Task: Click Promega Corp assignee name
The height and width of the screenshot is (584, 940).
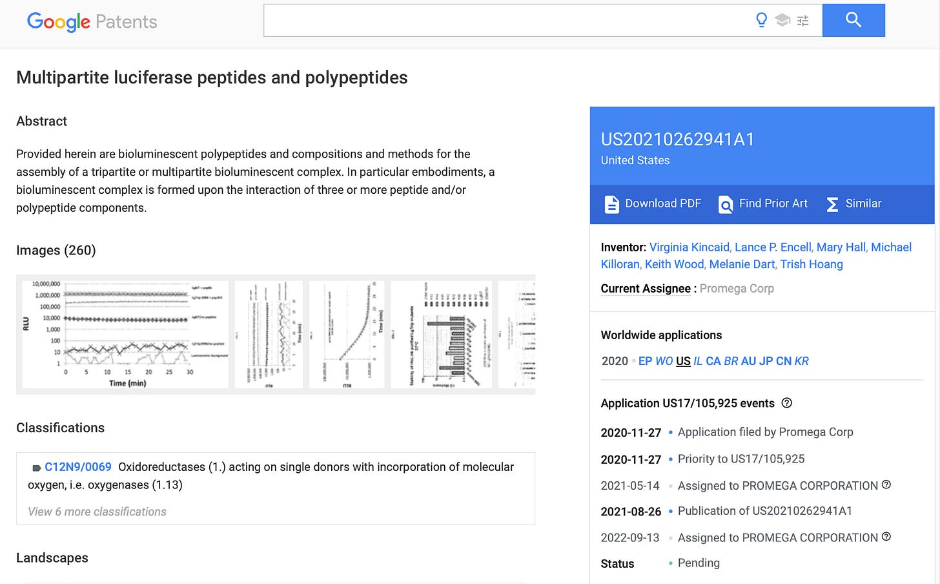Action: point(737,289)
